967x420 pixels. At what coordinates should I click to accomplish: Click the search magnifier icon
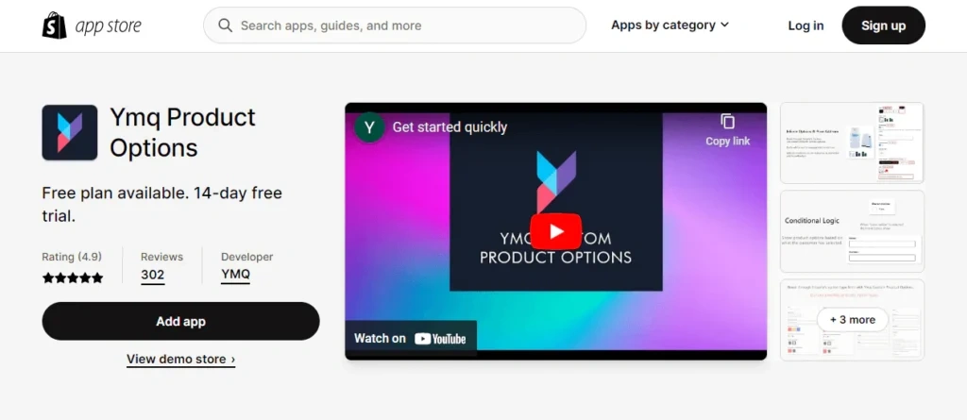tap(225, 25)
